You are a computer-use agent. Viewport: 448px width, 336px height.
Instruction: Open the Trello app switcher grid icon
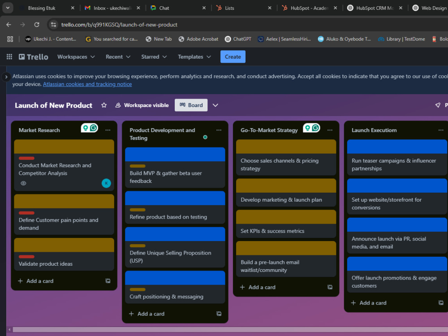(x=9, y=56)
